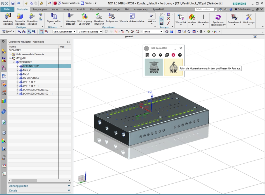Open Gesamte Baugruppe dropdown

(x=90, y=32)
